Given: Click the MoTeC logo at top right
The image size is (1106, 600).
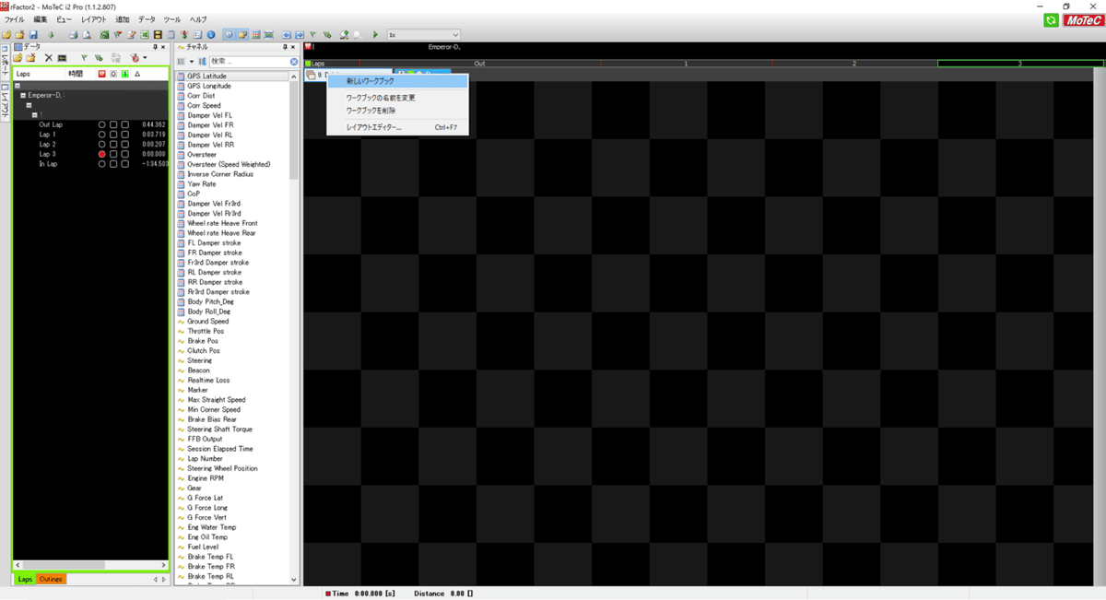Looking at the screenshot, I should point(1082,19).
